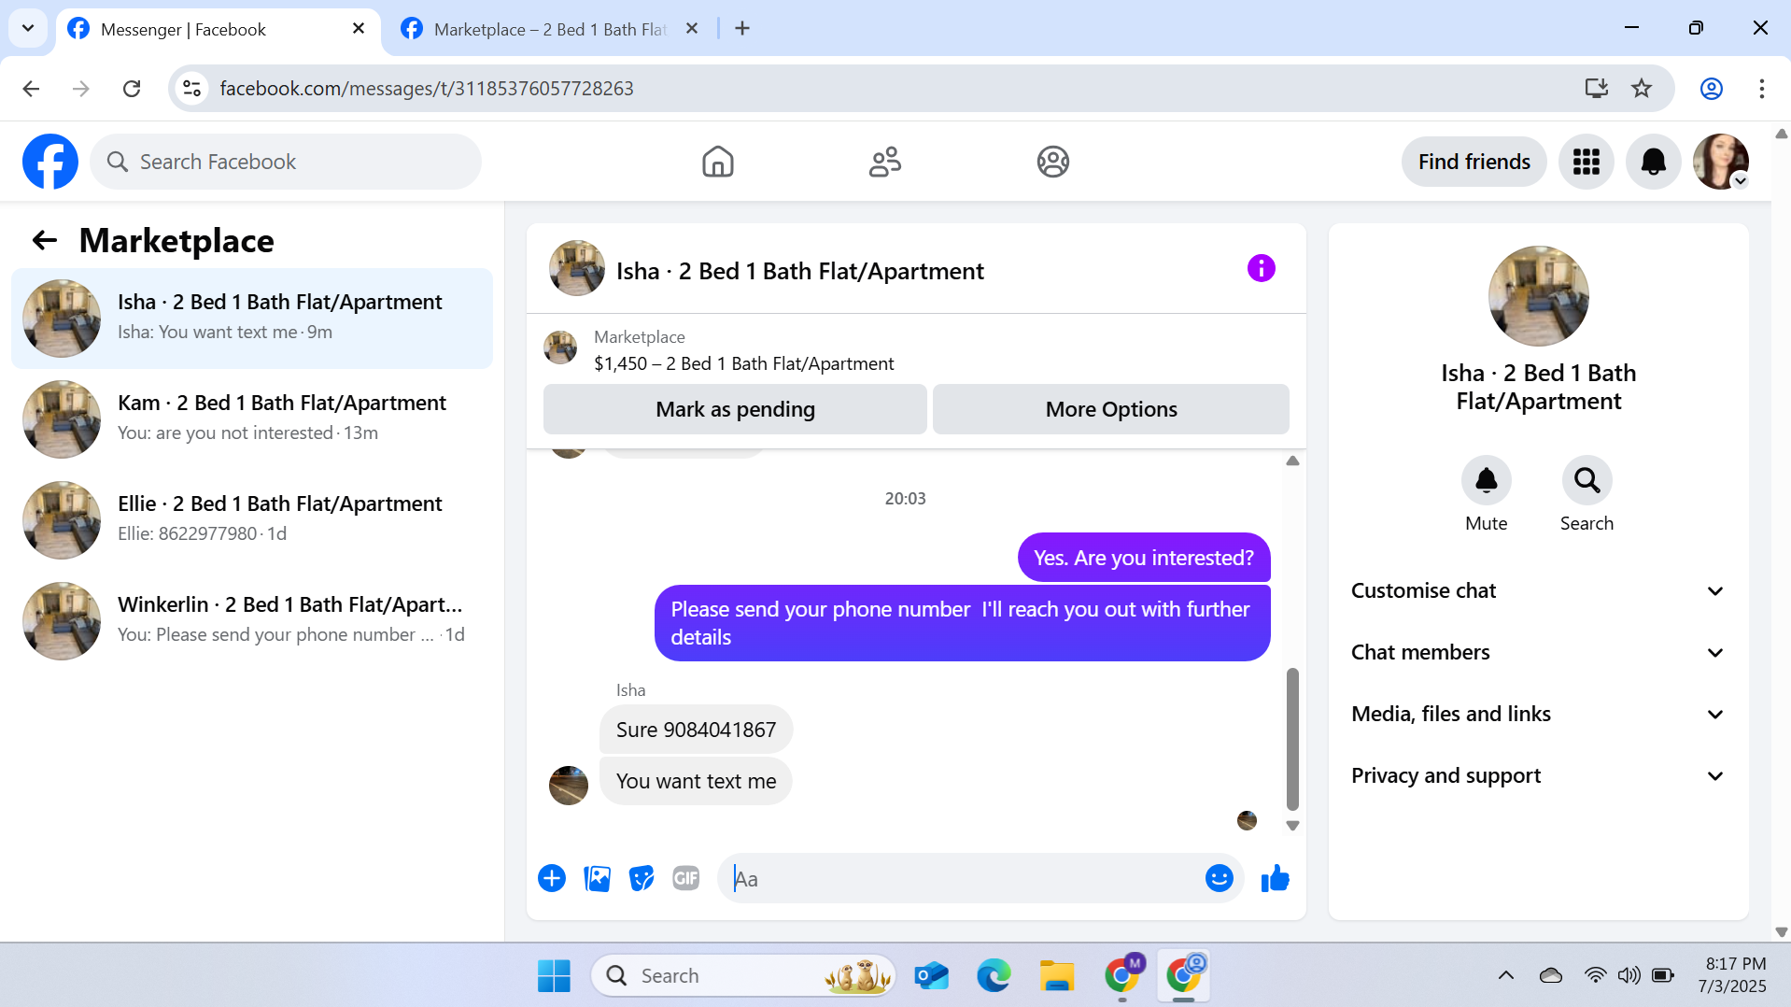Show hidden system tray icons
The image size is (1791, 1007).
pyautogui.click(x=1505, y=975)
